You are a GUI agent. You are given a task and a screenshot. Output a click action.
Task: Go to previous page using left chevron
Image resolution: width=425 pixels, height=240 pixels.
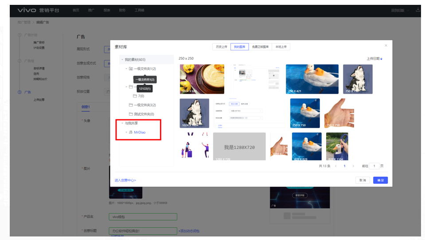click(336, 166)
